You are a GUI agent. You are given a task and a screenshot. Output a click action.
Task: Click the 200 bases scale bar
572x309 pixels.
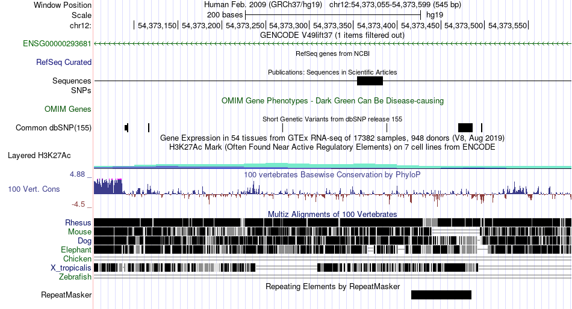tap(333, 15)
